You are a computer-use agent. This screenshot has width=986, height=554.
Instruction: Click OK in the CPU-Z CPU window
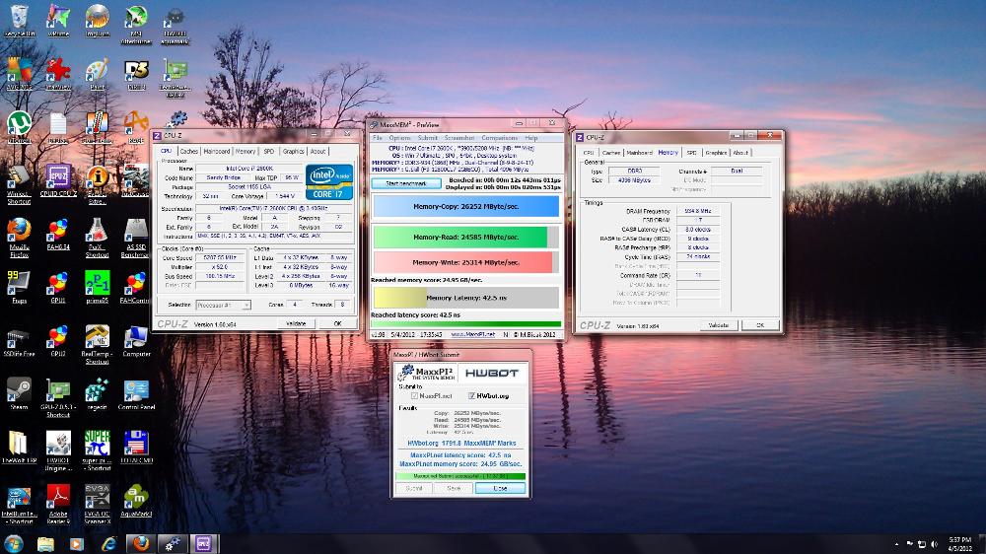point(337,324)
